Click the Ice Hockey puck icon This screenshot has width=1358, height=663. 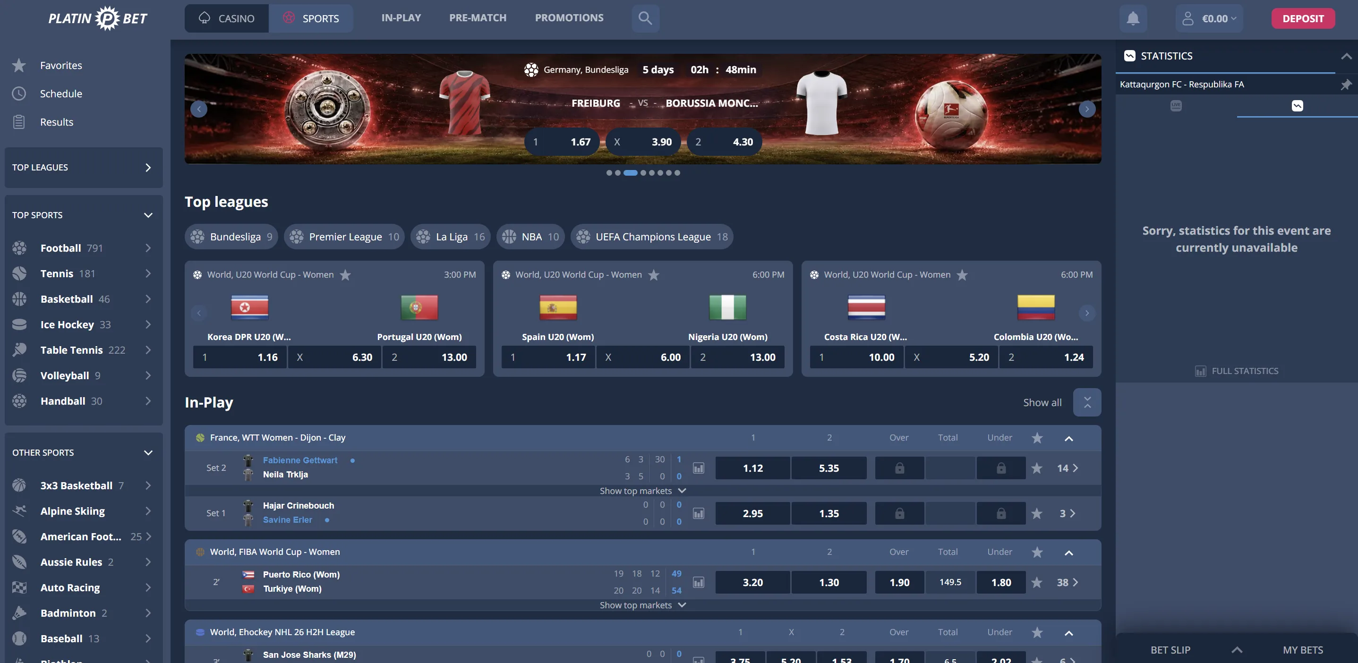click(x=19, y=324)
